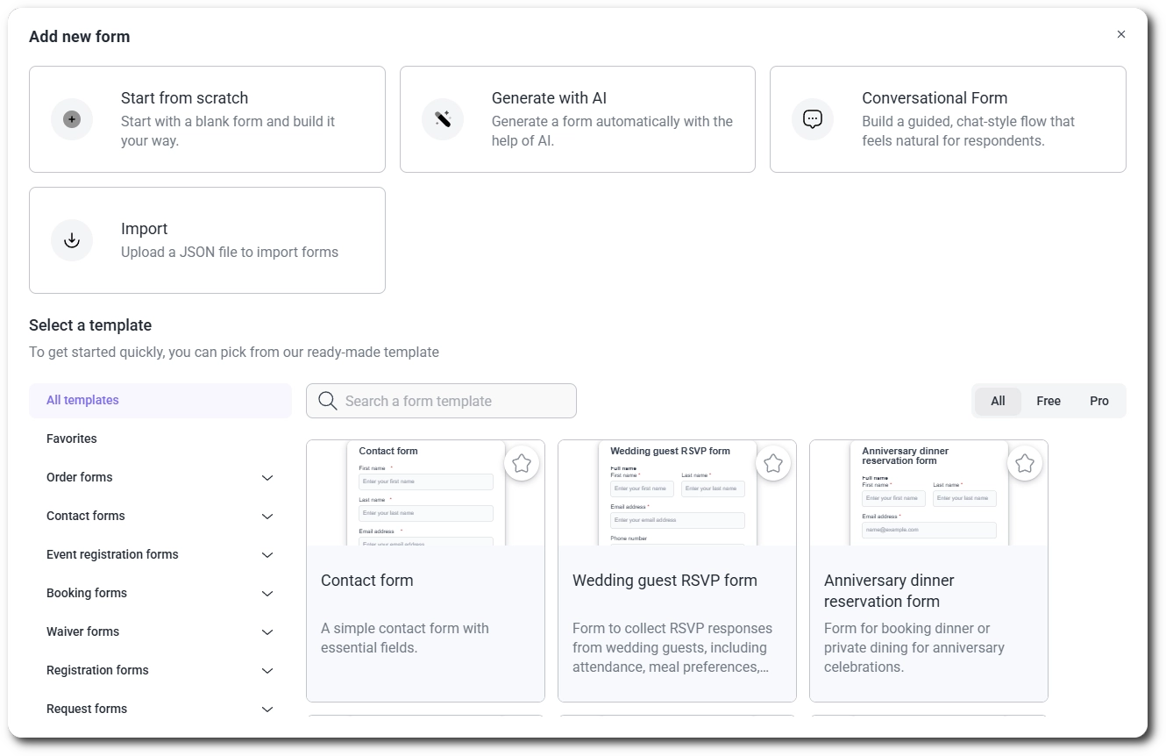The image size is (1166, 756).
Task: Filter templates by Free
Action: (1049, 401)
